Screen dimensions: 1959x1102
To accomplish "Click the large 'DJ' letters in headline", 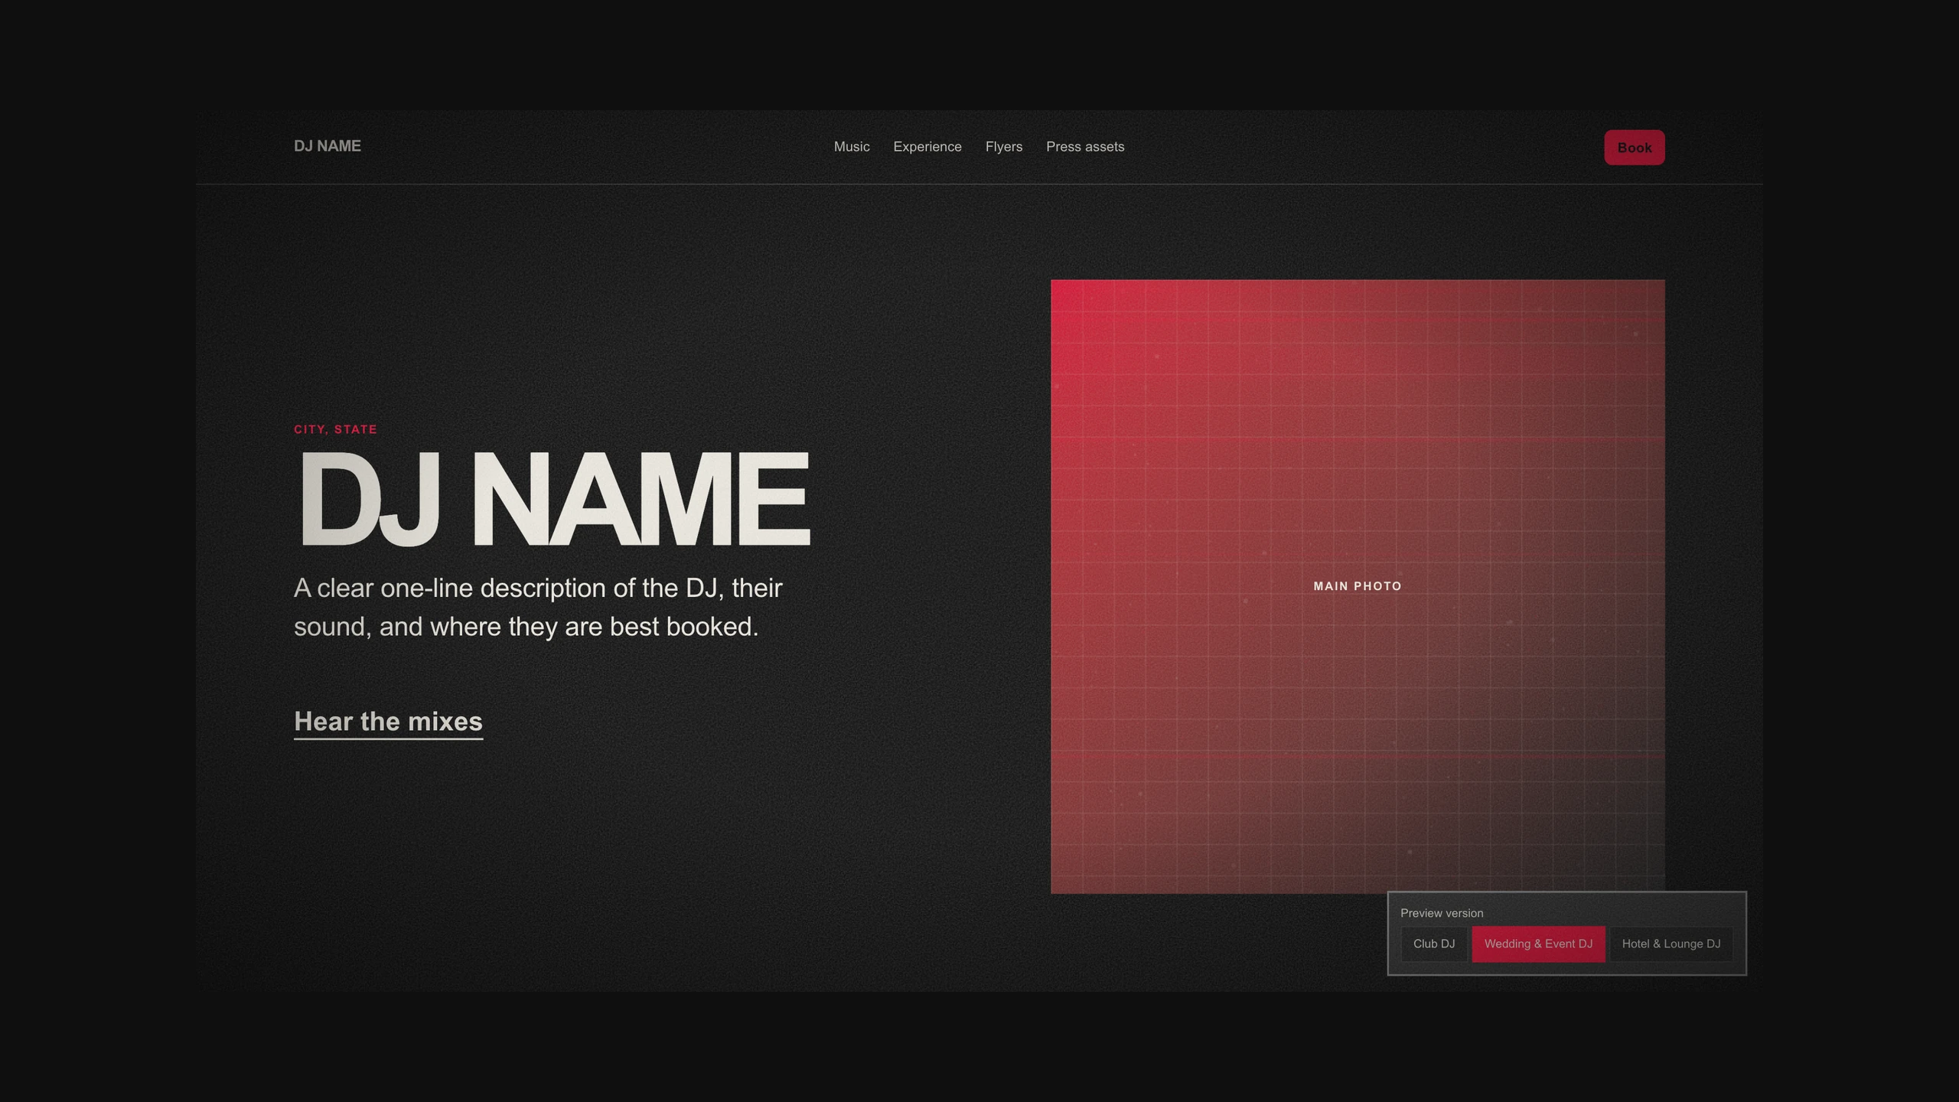I will coord(368,499).
